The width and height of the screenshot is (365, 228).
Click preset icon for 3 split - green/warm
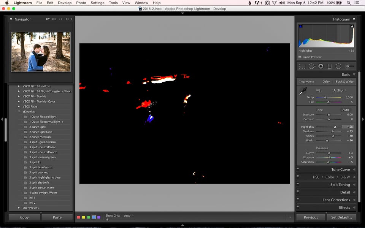pyautogui.click(x=25, y=142)
